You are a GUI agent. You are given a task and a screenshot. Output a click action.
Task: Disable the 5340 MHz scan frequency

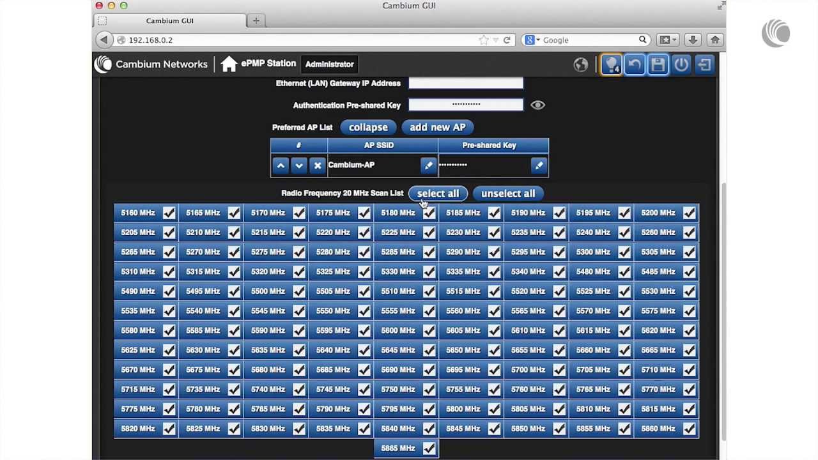(559, 272)
